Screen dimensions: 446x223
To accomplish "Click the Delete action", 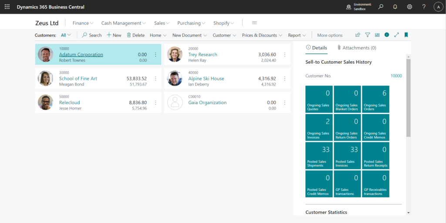I will coord(136,35).
